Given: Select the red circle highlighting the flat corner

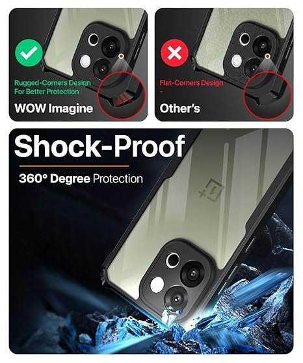Looking at the screenshot, I should [x=267, y=95].
